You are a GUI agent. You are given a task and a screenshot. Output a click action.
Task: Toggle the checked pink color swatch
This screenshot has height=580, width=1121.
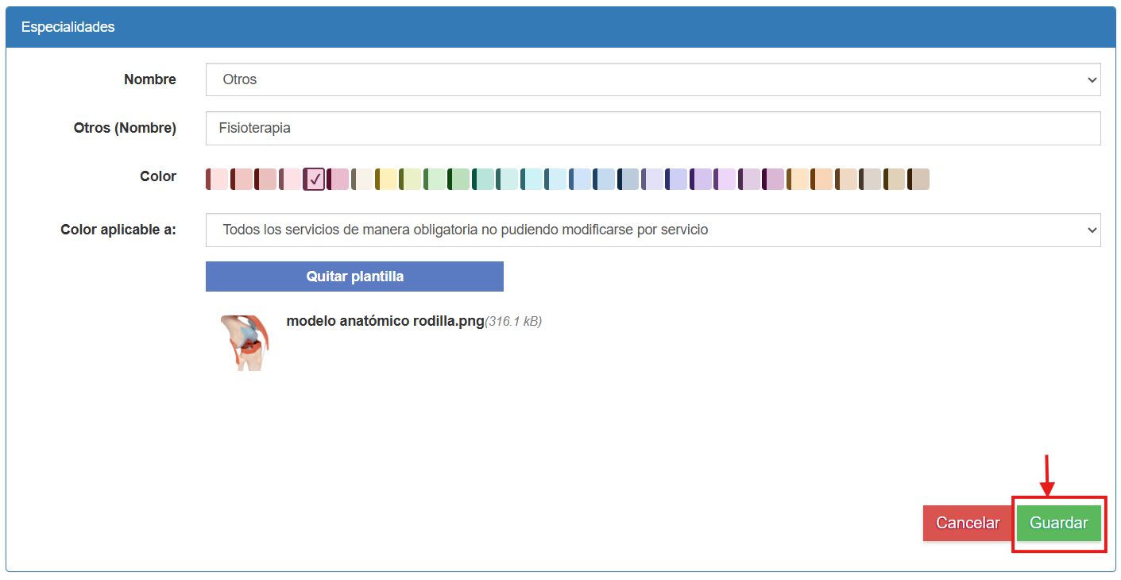click(314, 179)
